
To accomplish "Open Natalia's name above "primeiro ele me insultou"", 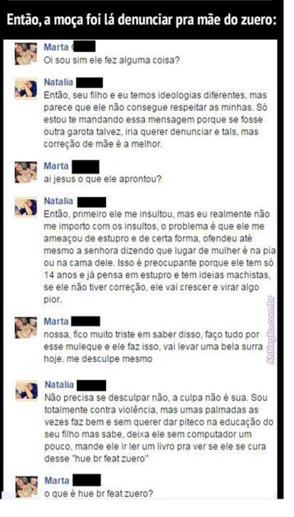I will (x=59, y=201).
